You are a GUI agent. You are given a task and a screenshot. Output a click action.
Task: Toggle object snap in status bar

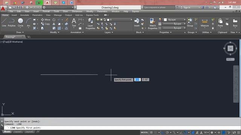pyautogui.click(x=186, y=132)
